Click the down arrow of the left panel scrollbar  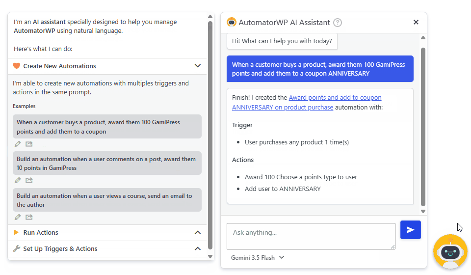pos(210,257)
